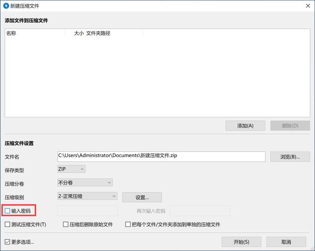315x251 pixels.
Task: Check 把每个文件/文件夹添加到单独的压缩文件
Action: (128, 224)
